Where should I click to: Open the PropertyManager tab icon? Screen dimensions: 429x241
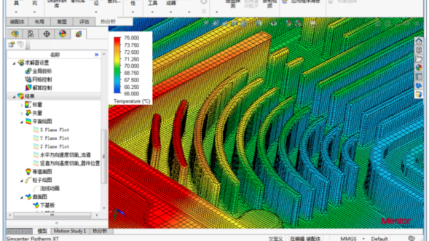coord(31,34)
